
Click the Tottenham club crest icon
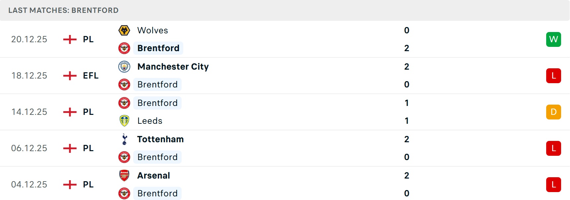(124, 139)
